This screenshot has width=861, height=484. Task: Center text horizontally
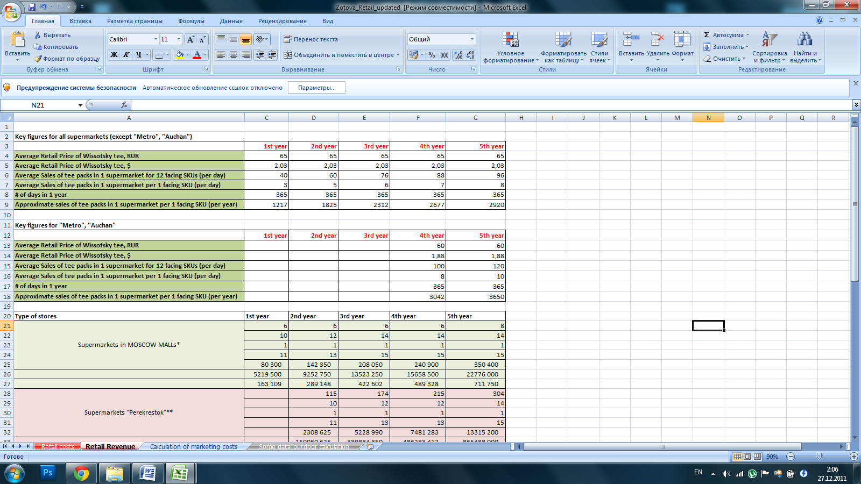[x=233, y=55]
